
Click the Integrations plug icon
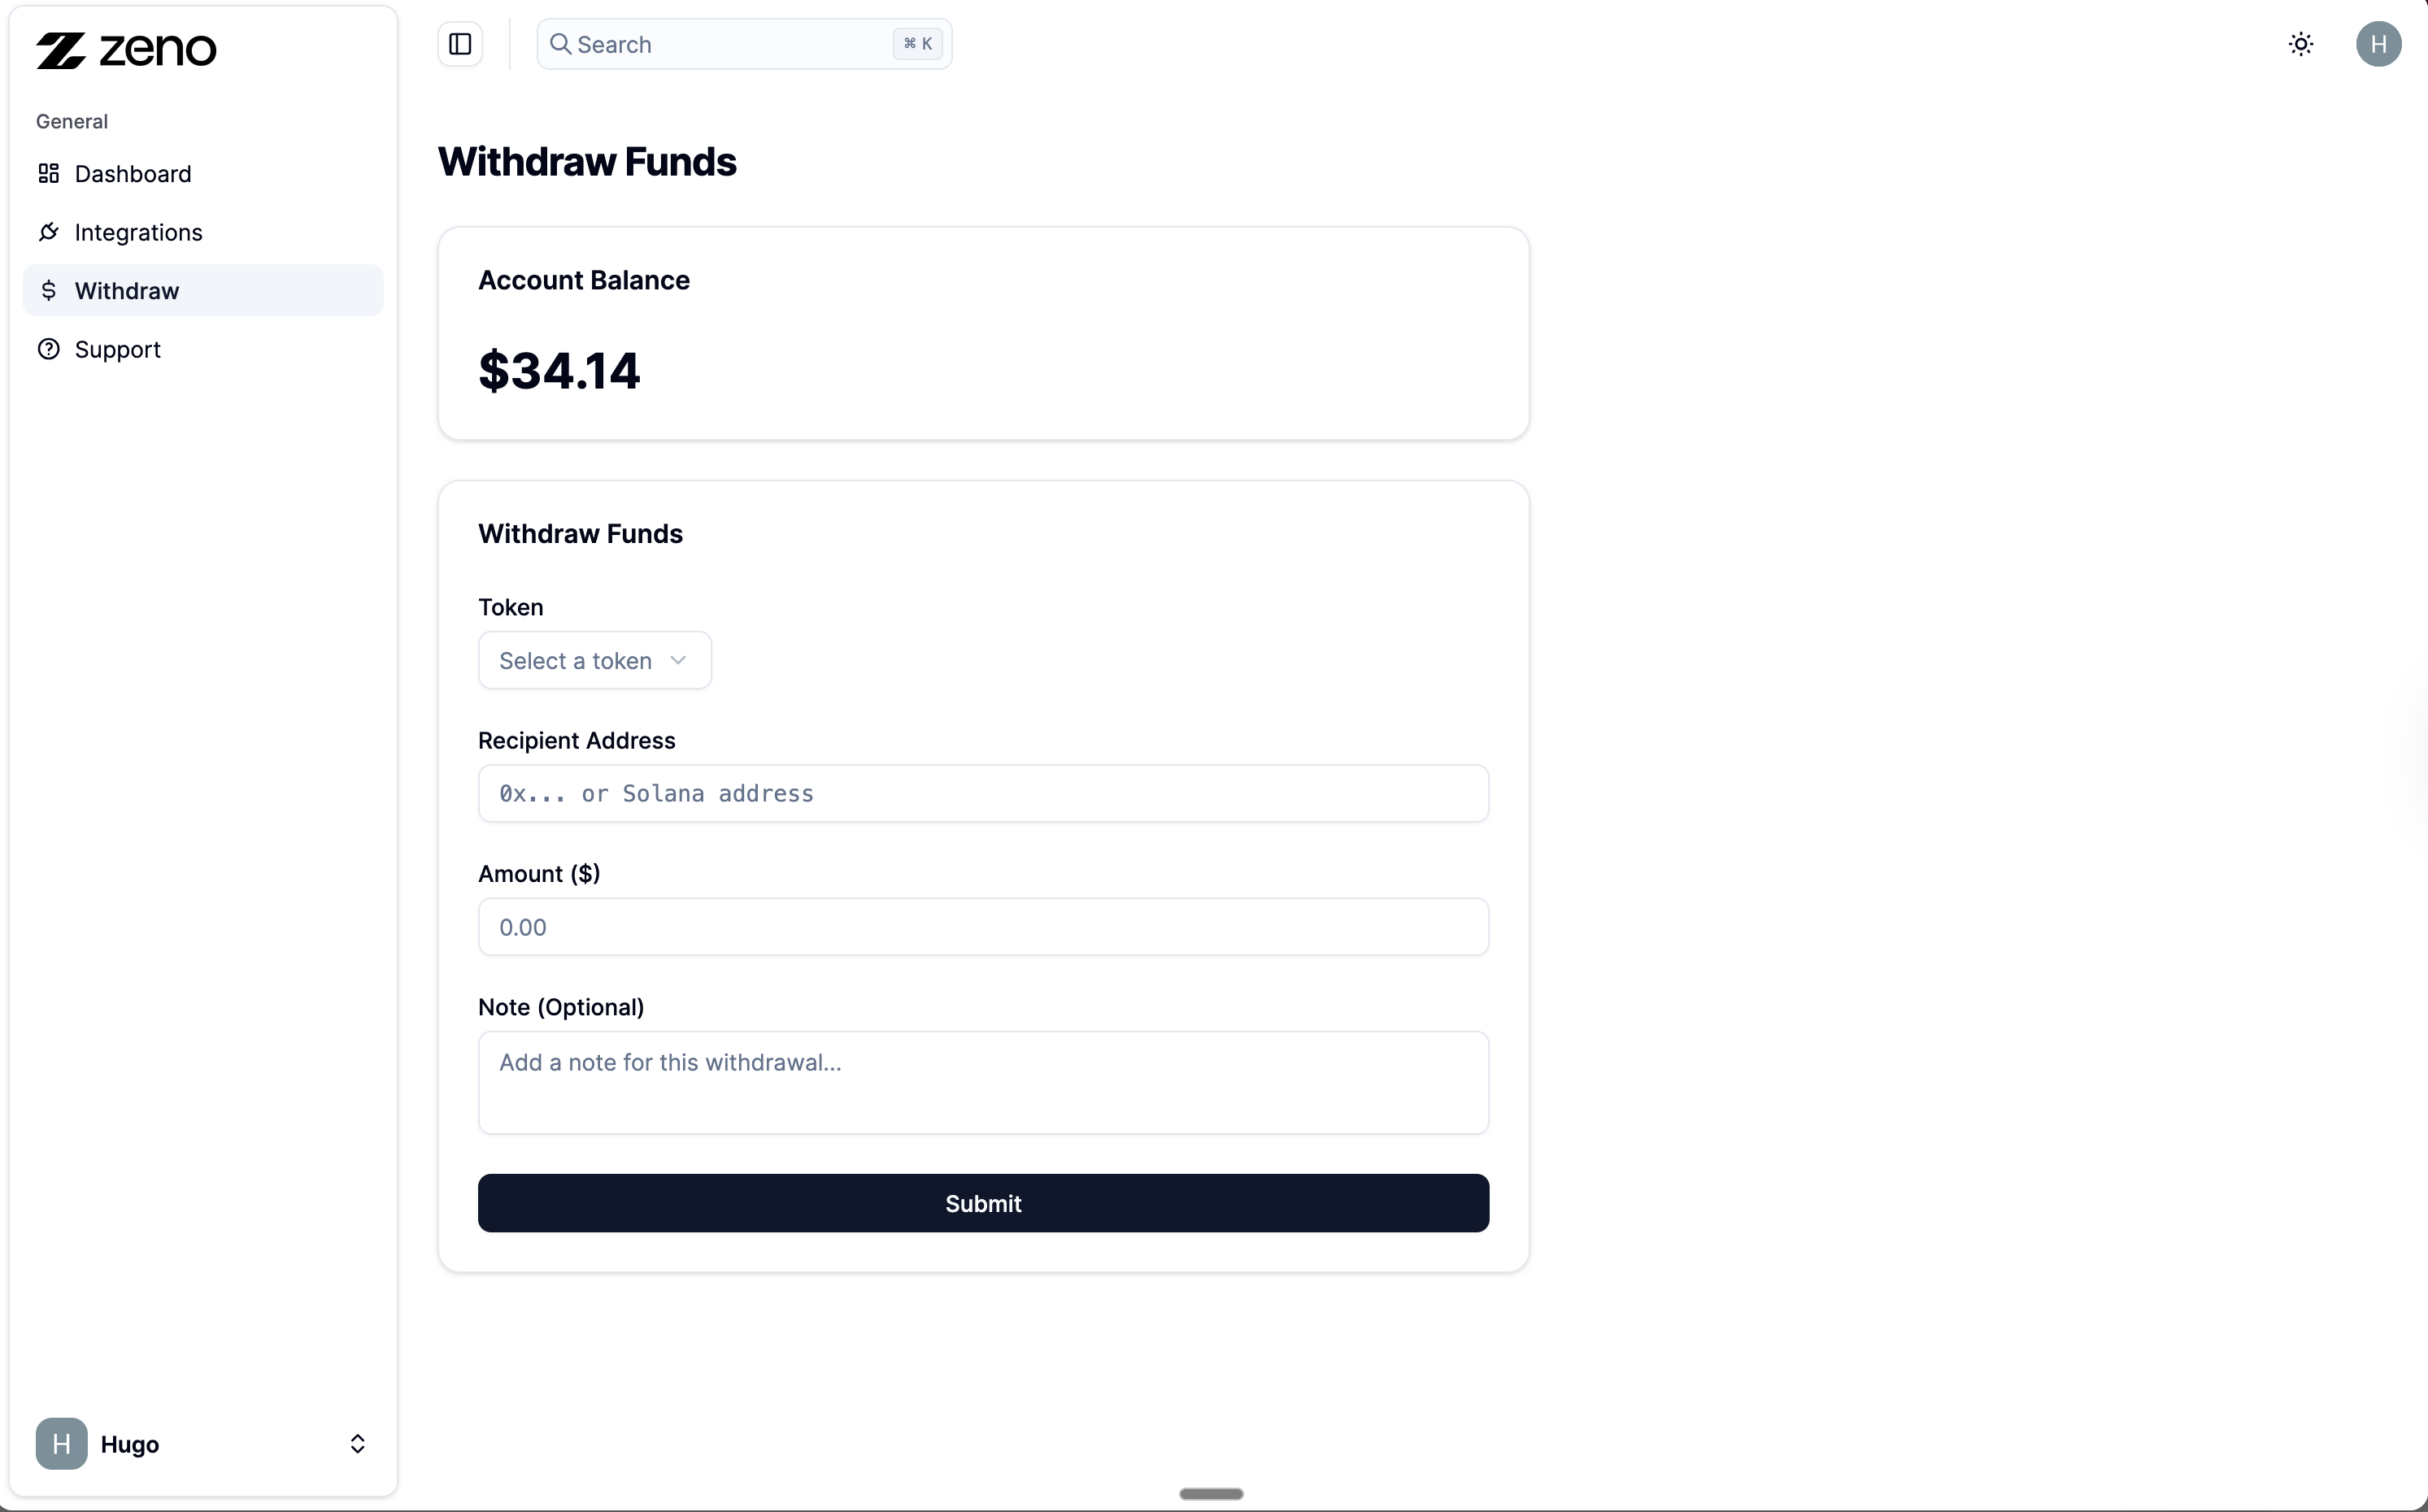click(x=49, y=232)
